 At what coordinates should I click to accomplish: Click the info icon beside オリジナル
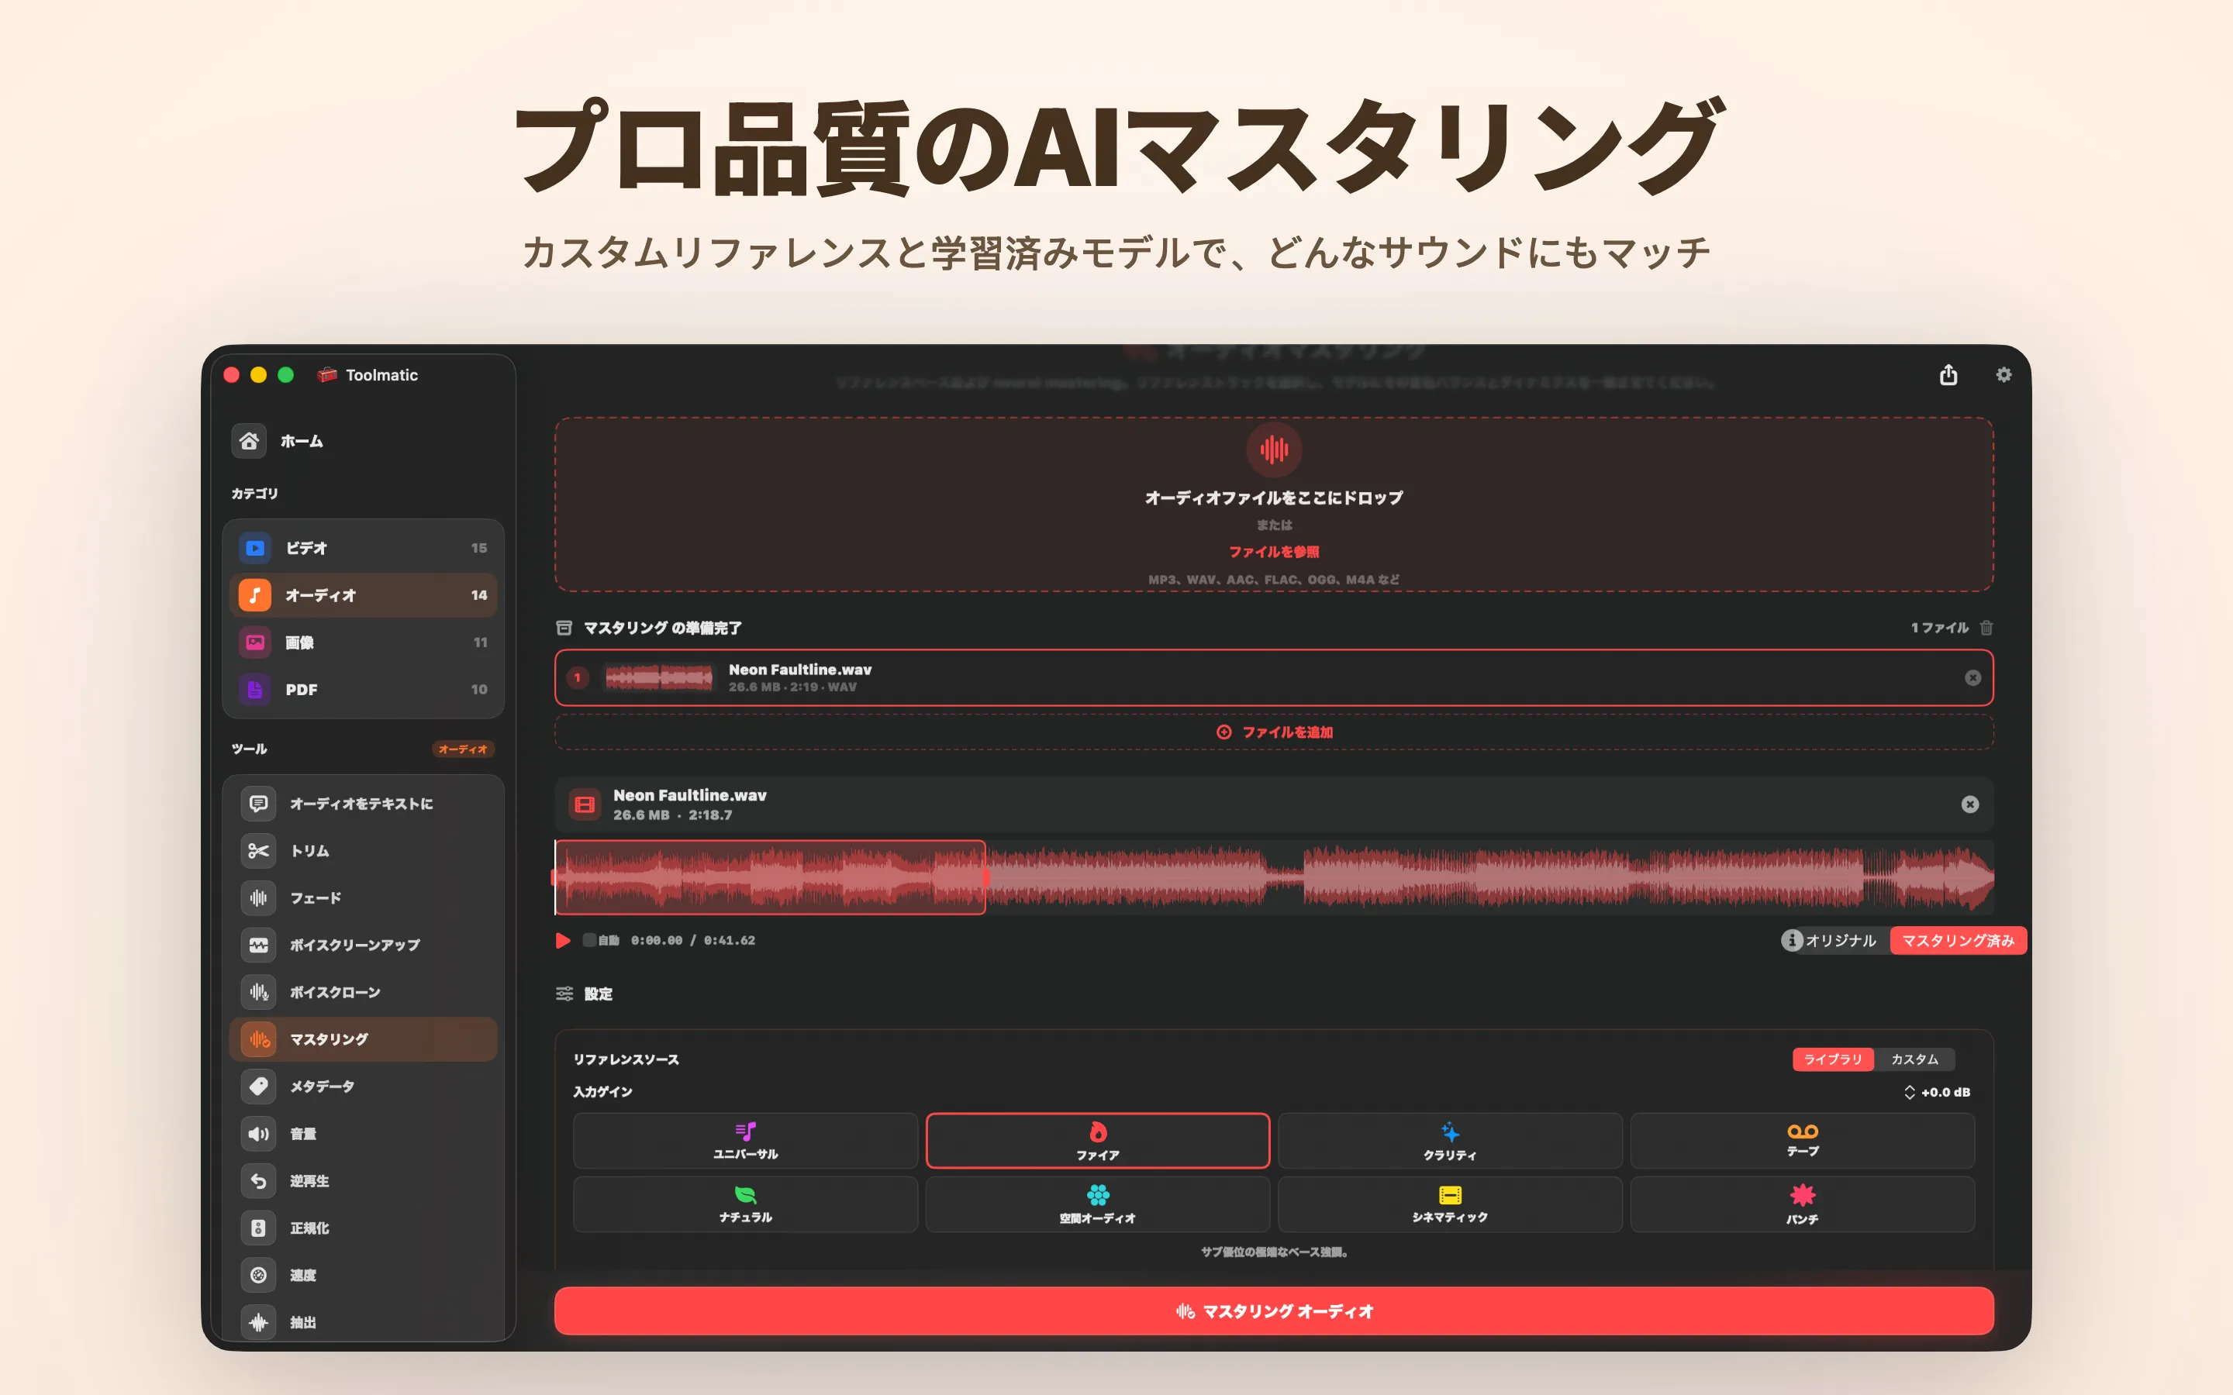tap(1791, 940)
